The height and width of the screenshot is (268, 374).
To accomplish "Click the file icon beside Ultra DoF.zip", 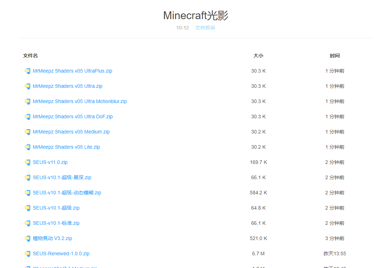I will [27, 117].
